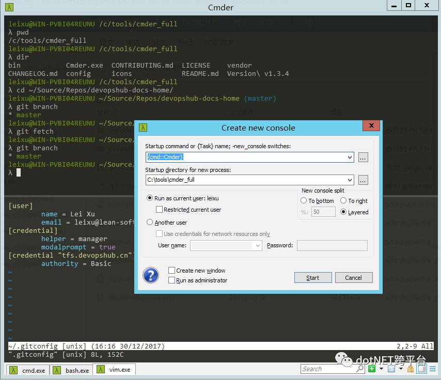The height and width of the screenshot is (380, 441).
Task: Click the lambda icon on bash.exe tab
Action: [57, 370]
